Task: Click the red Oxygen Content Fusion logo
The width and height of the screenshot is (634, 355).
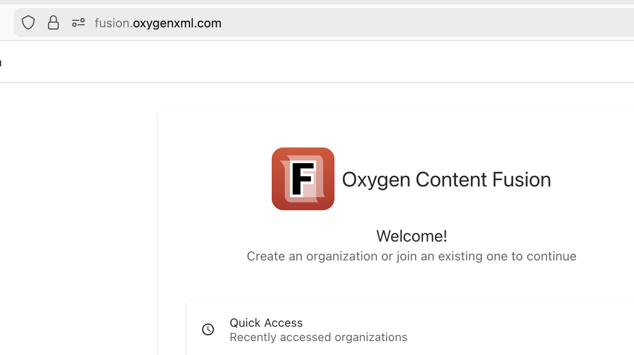Action: pyautogui.click(x=303, y=179)
